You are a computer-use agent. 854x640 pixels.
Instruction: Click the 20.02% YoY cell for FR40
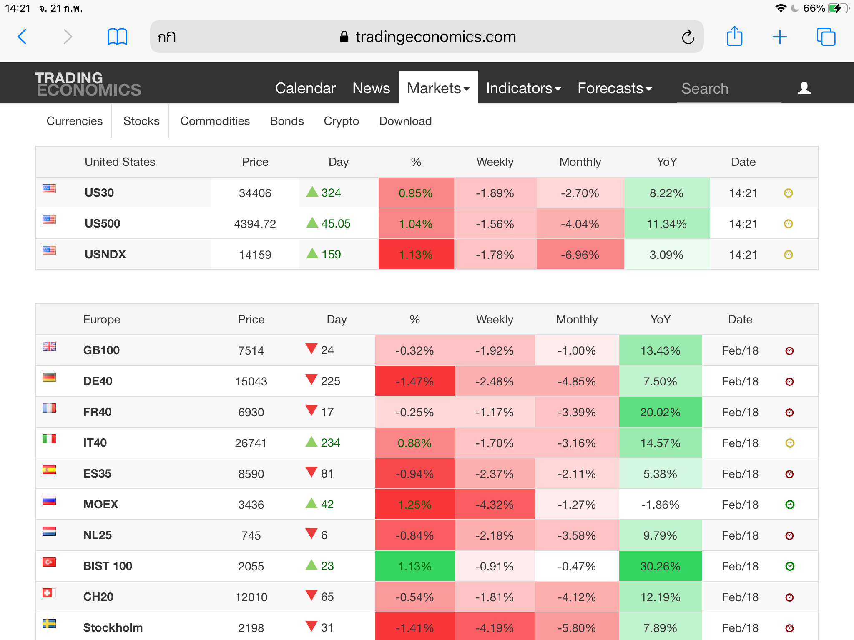661,412
